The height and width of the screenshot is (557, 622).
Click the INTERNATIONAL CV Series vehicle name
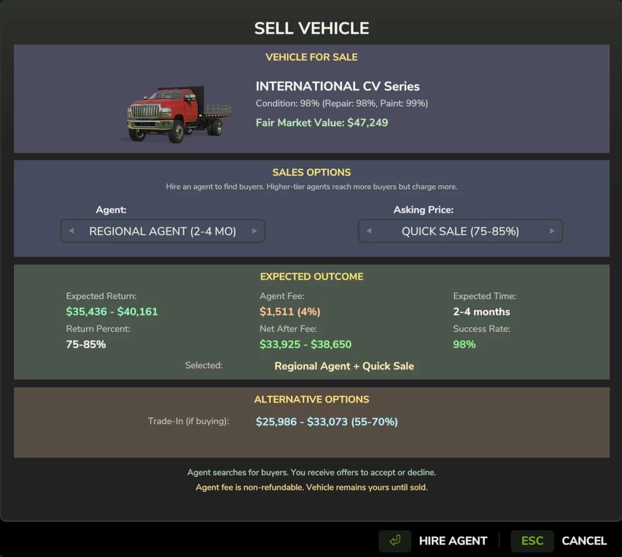(x=337, y=87)
